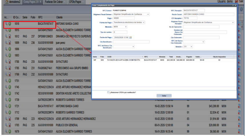
Task: Click the Cta Beneficiario input field
Action: click(131, 42)
